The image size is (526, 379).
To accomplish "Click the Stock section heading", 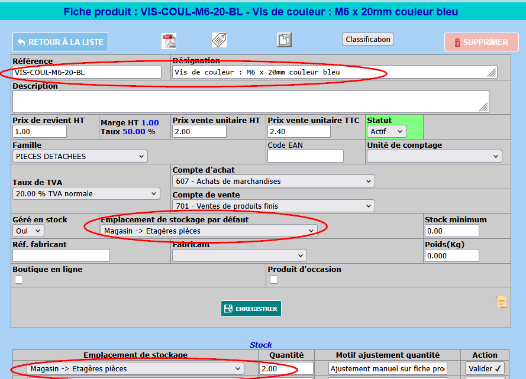I will (261, 345).
